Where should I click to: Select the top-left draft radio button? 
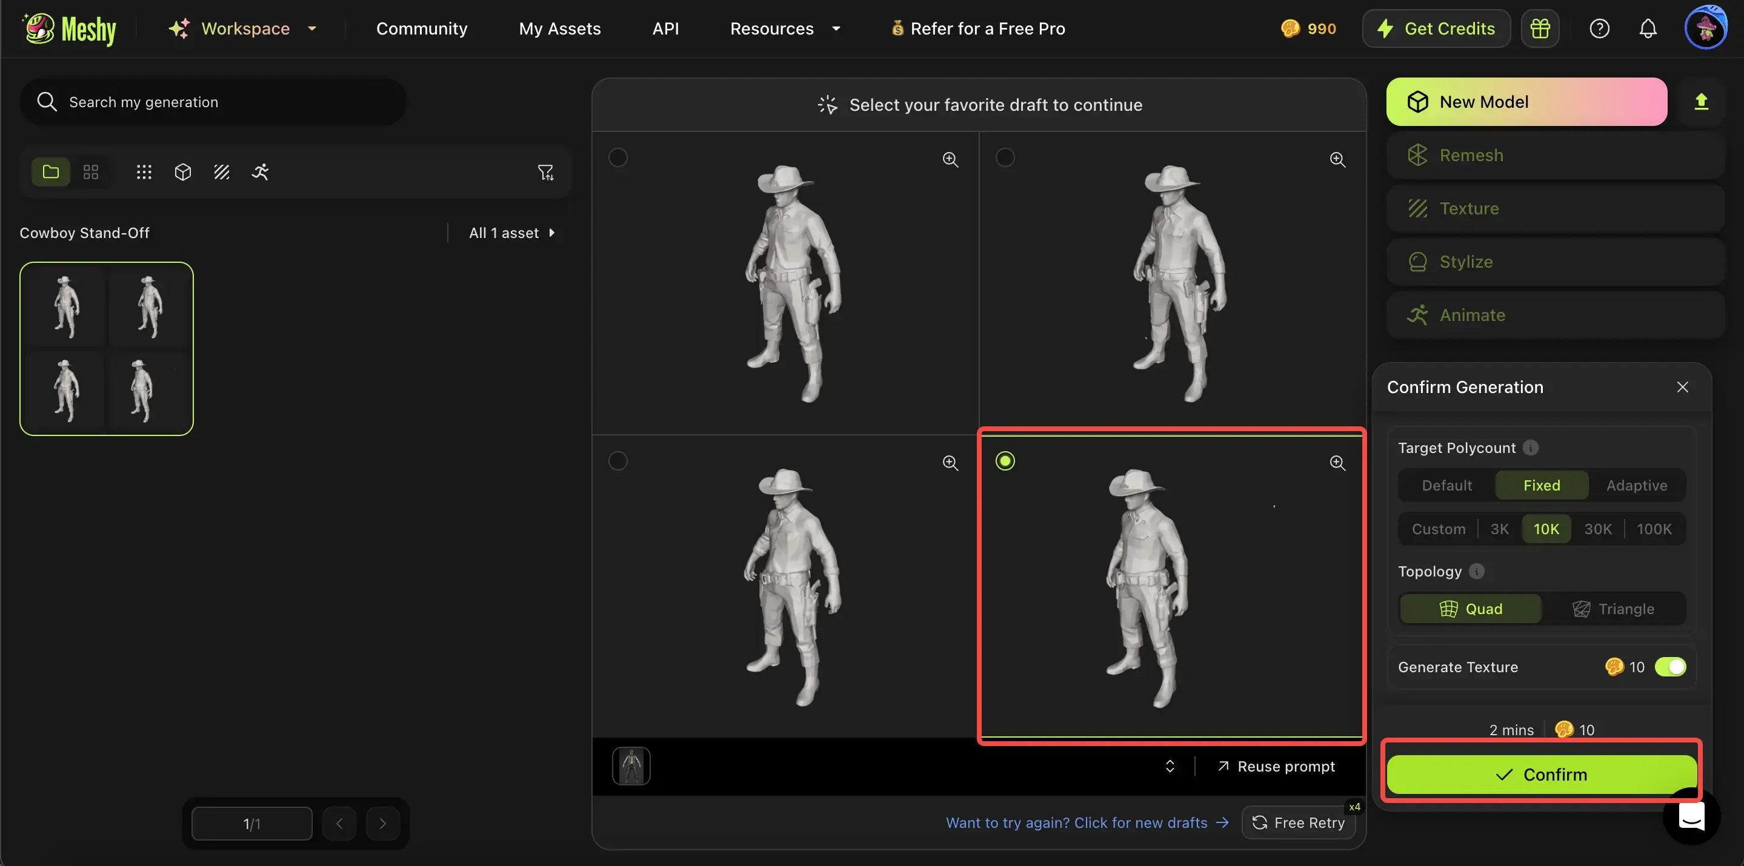[x=617, y=157]
